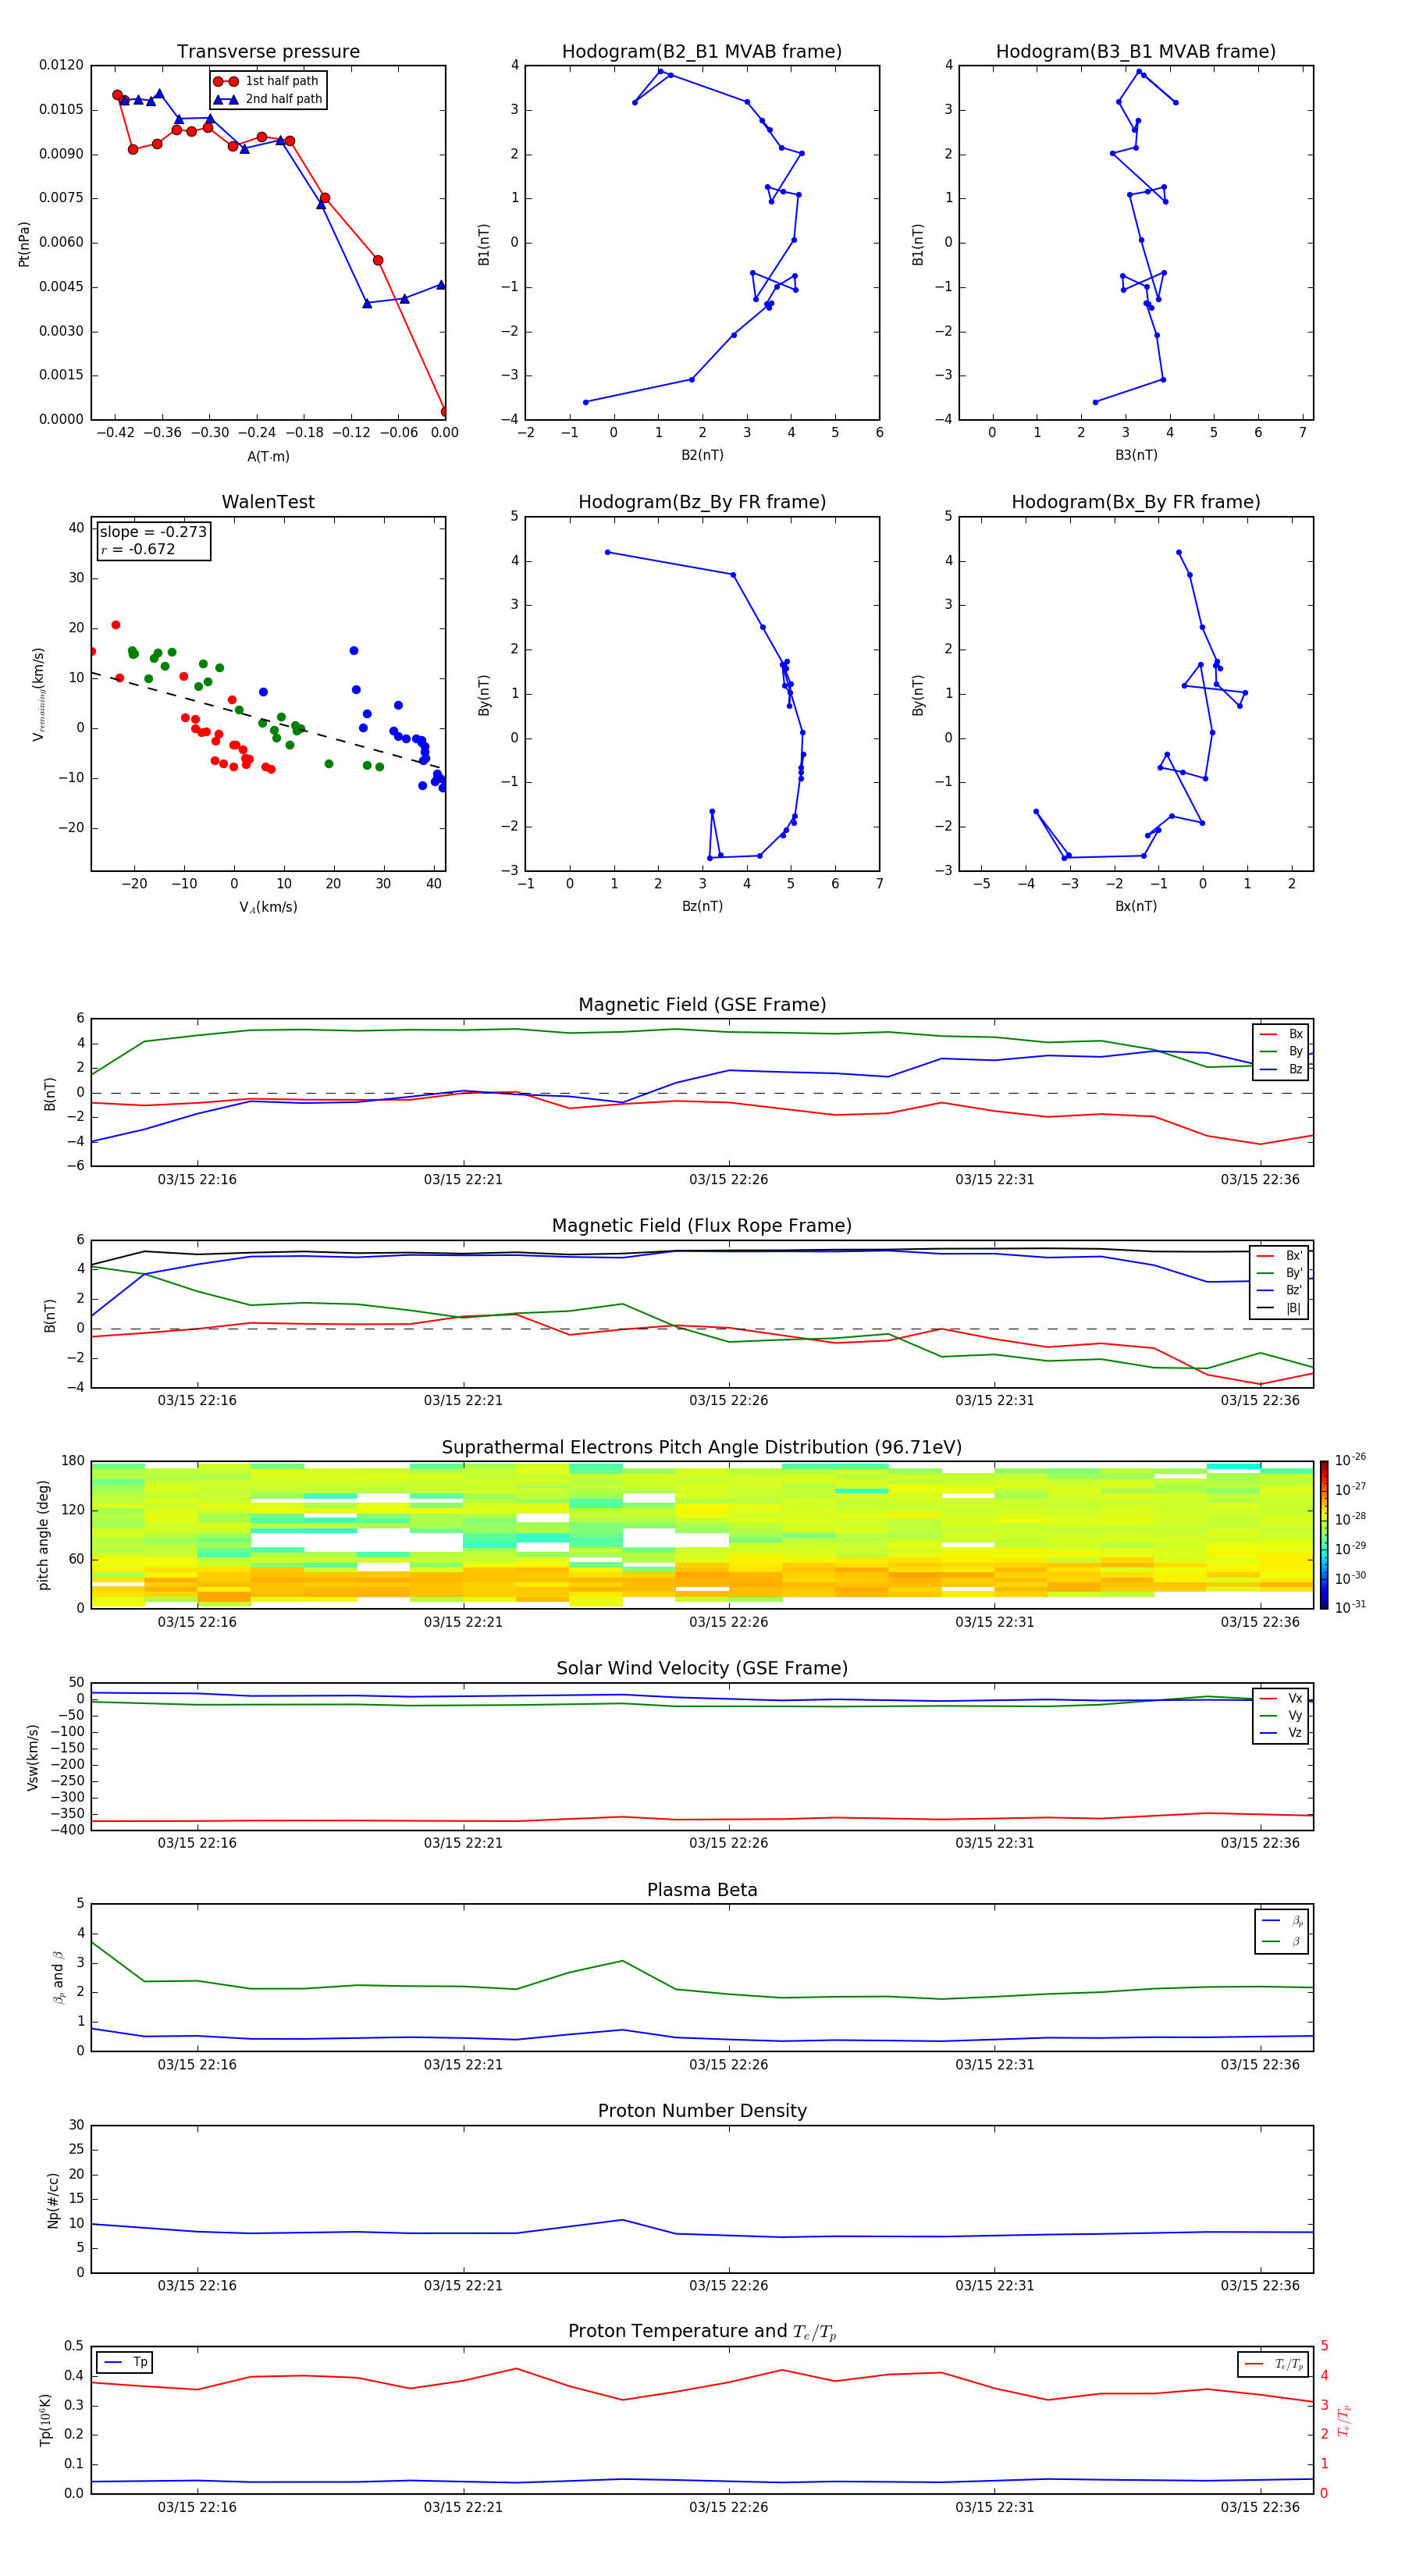The image size is (1405, 2576).
Task: Select the |B| entry in Flux Rope legend
Action: coord(1280,1308)
